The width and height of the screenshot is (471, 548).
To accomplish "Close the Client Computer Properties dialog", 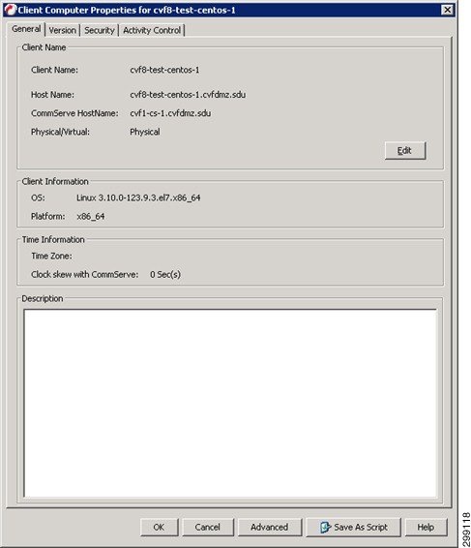I will click(447, 10).
